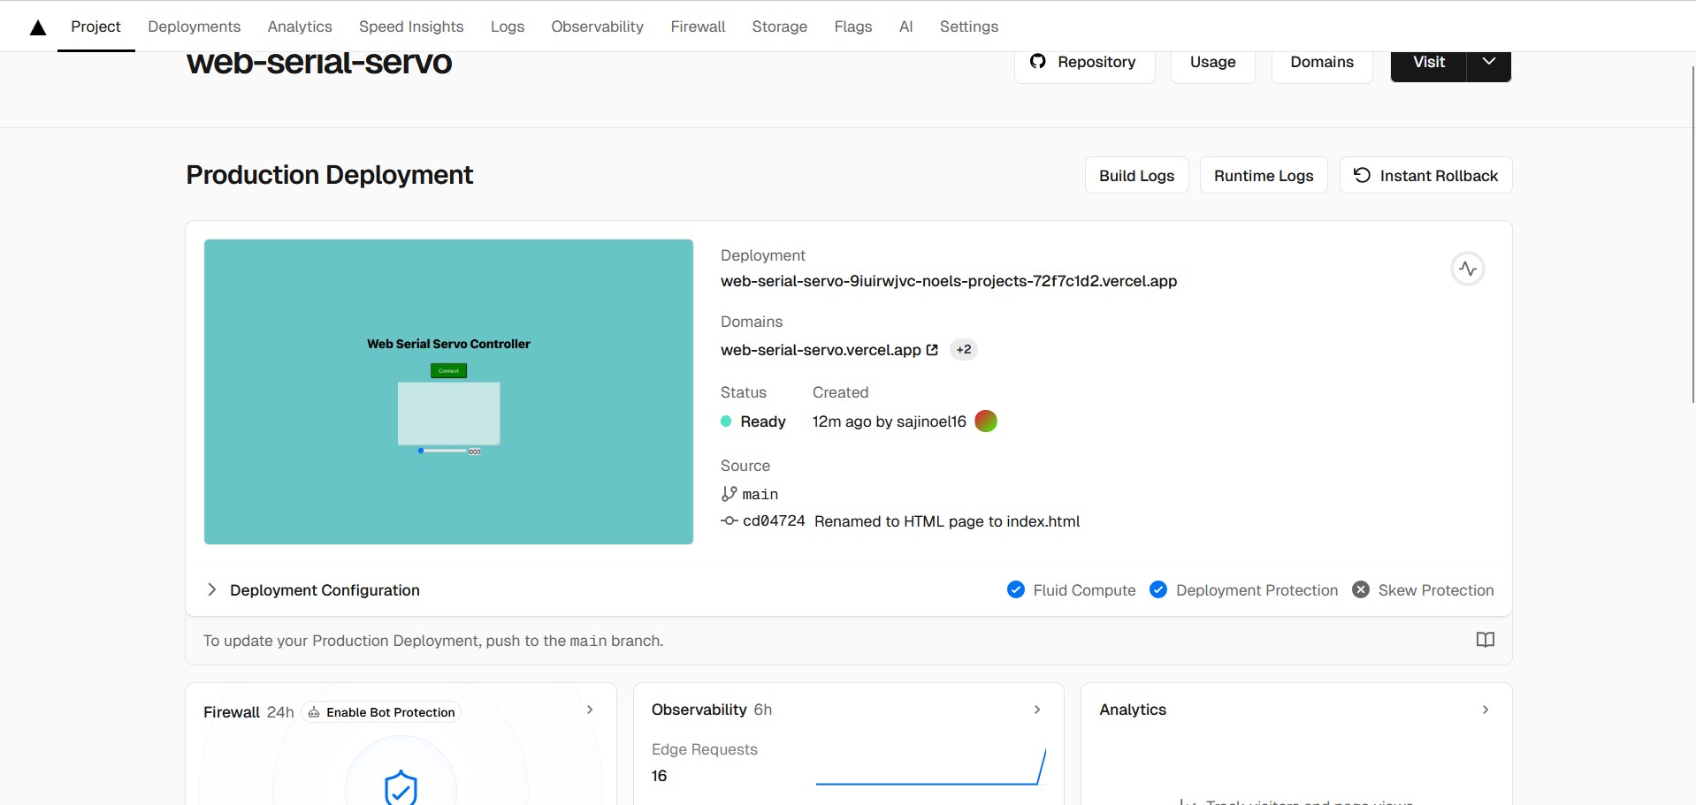Open the deployment preview thumbnail
Viewport: 1696px width, 805px height.
448,391
